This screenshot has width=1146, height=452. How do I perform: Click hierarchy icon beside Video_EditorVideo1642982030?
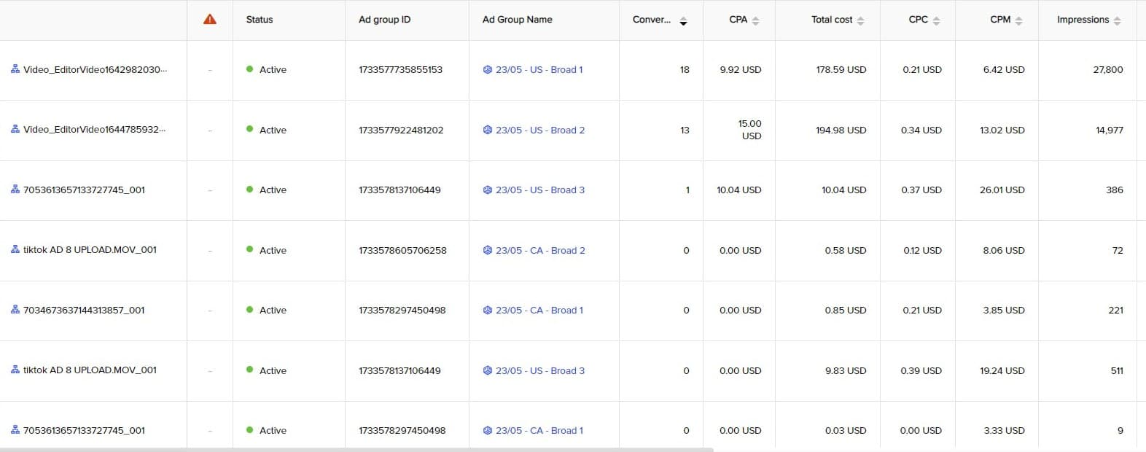[x=15, y=69]
